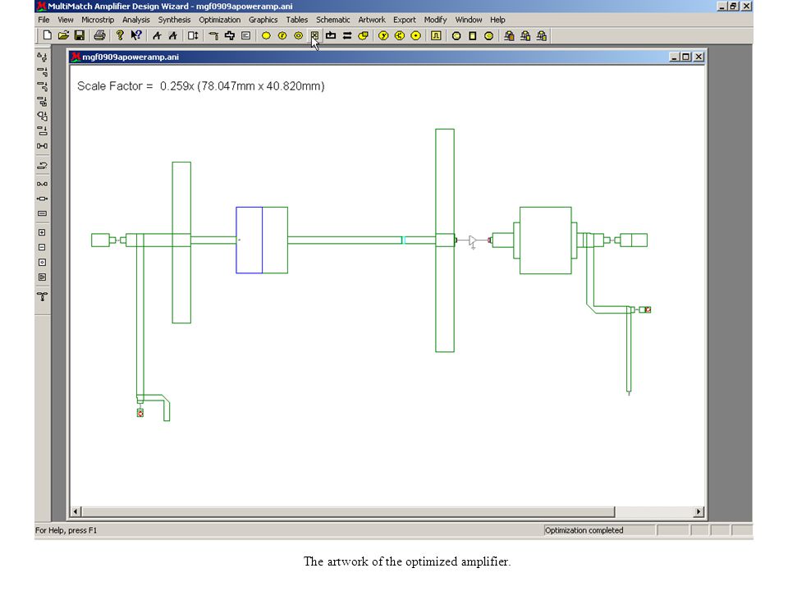Click the horizontal scrollbar thumb

point(348,511)
